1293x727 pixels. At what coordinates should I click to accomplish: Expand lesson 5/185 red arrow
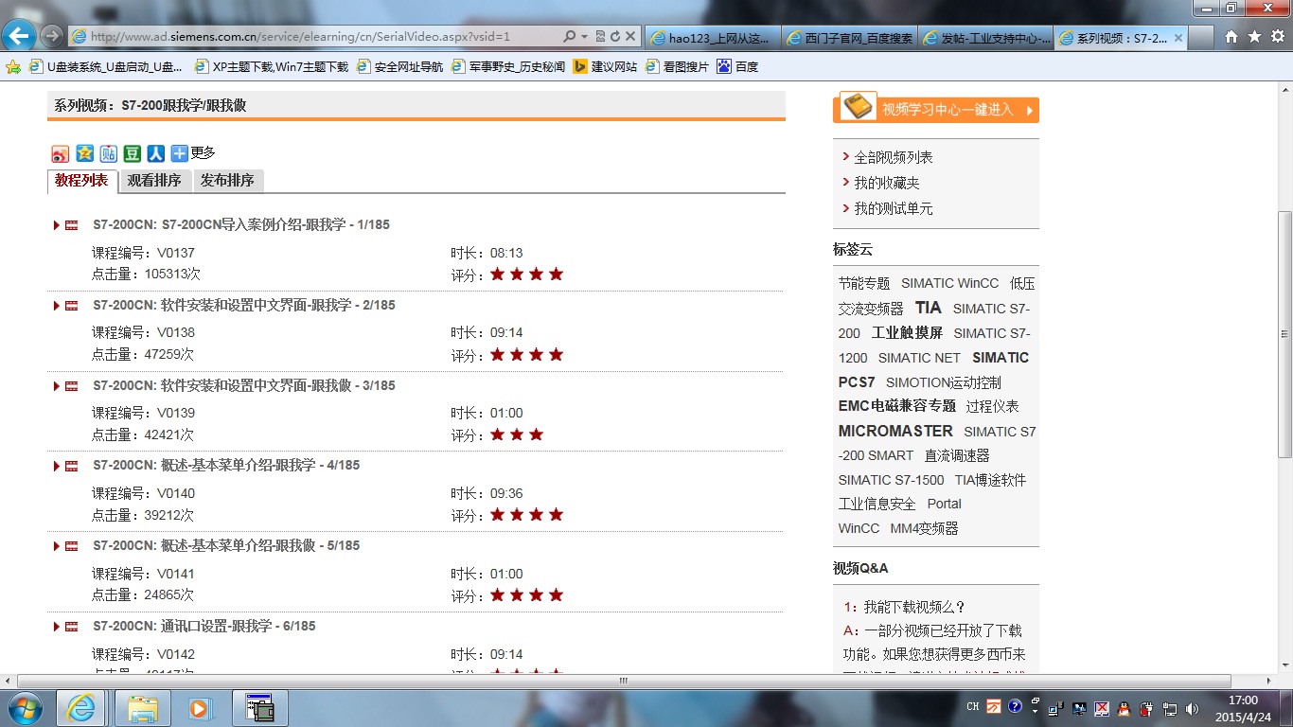(x=57, y=546)
